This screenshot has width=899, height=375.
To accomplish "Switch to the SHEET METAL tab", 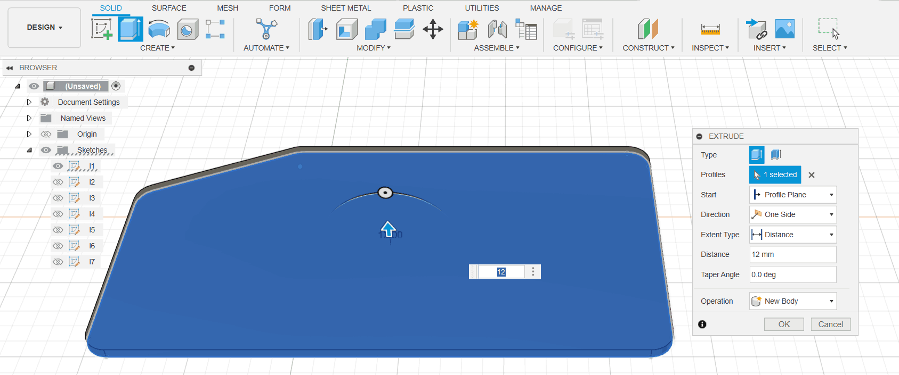I will (346, 8).
